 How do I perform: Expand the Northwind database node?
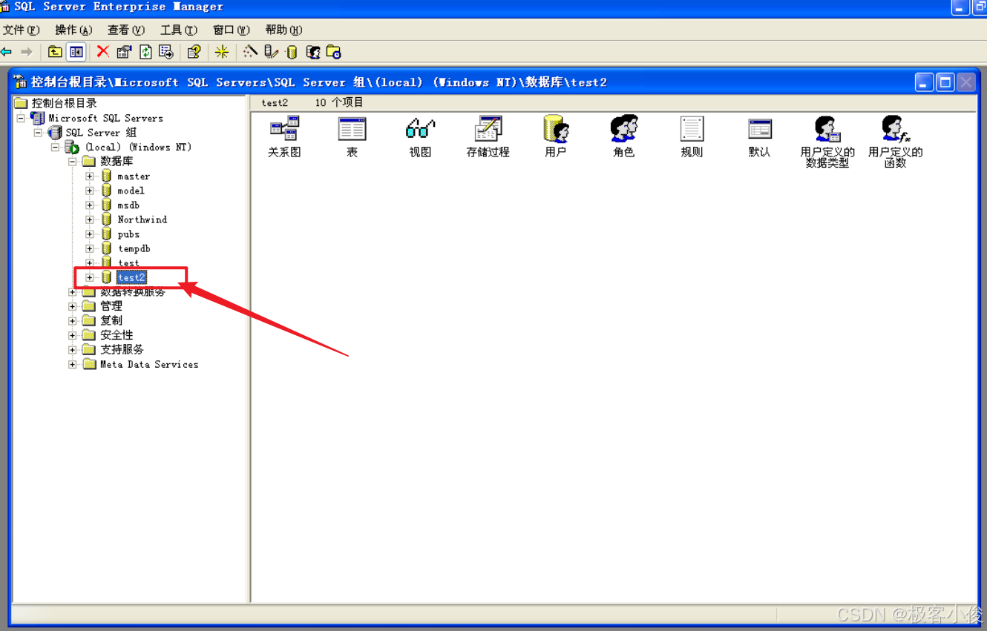[89, 219]
